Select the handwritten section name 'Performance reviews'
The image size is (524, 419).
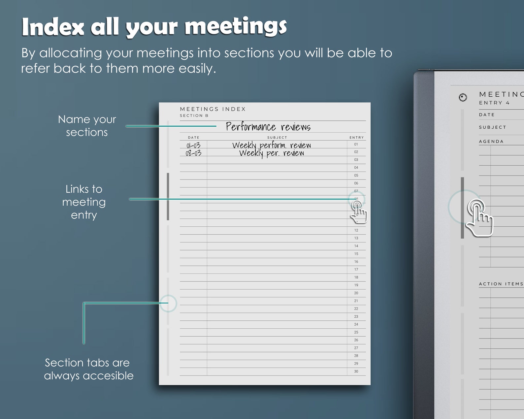[x=268, y=127]
